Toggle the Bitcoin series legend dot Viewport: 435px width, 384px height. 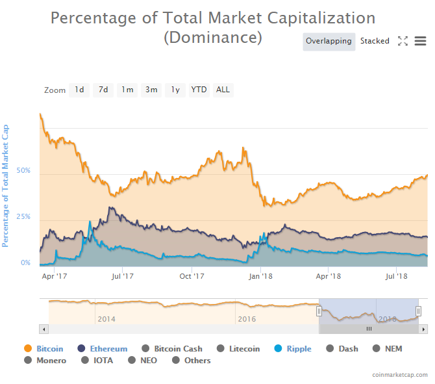click(27, 349)
